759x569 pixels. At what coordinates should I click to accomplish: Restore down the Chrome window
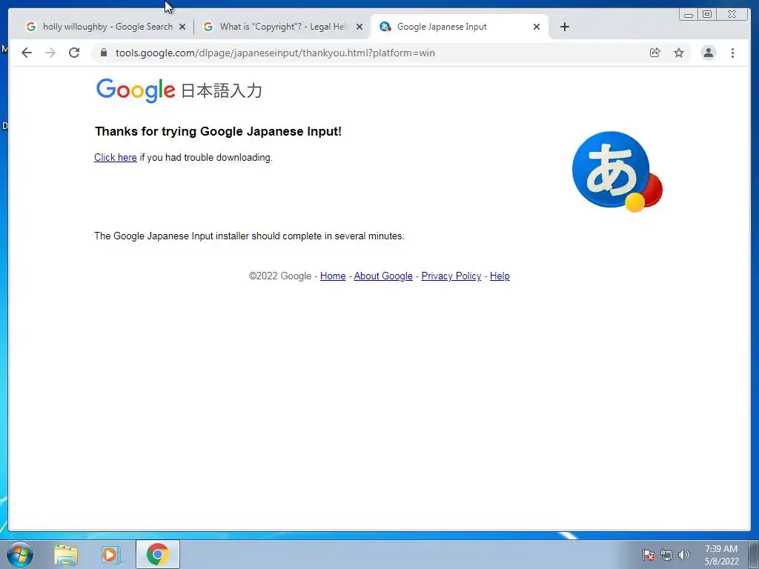(706, 15)
